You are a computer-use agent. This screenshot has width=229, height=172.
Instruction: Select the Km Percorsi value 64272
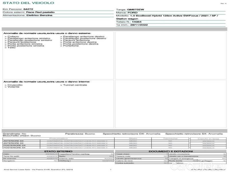(28, 9)
